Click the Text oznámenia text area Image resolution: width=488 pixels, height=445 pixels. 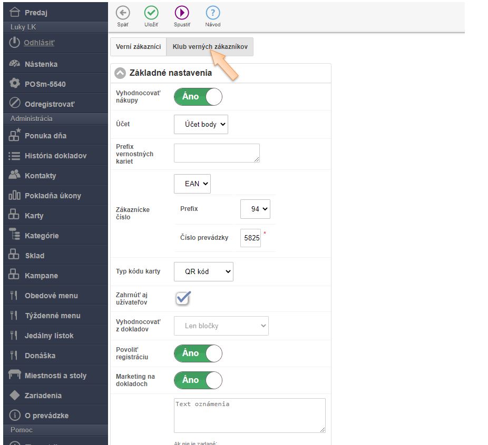(x=249, y=415)
